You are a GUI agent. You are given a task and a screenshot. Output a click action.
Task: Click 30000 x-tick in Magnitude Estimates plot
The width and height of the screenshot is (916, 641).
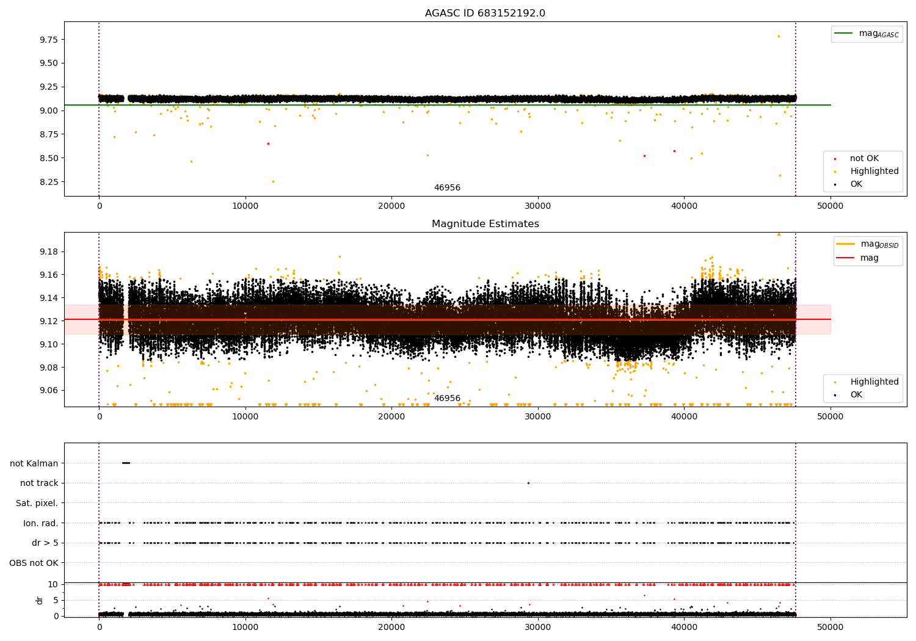[538, 417]
